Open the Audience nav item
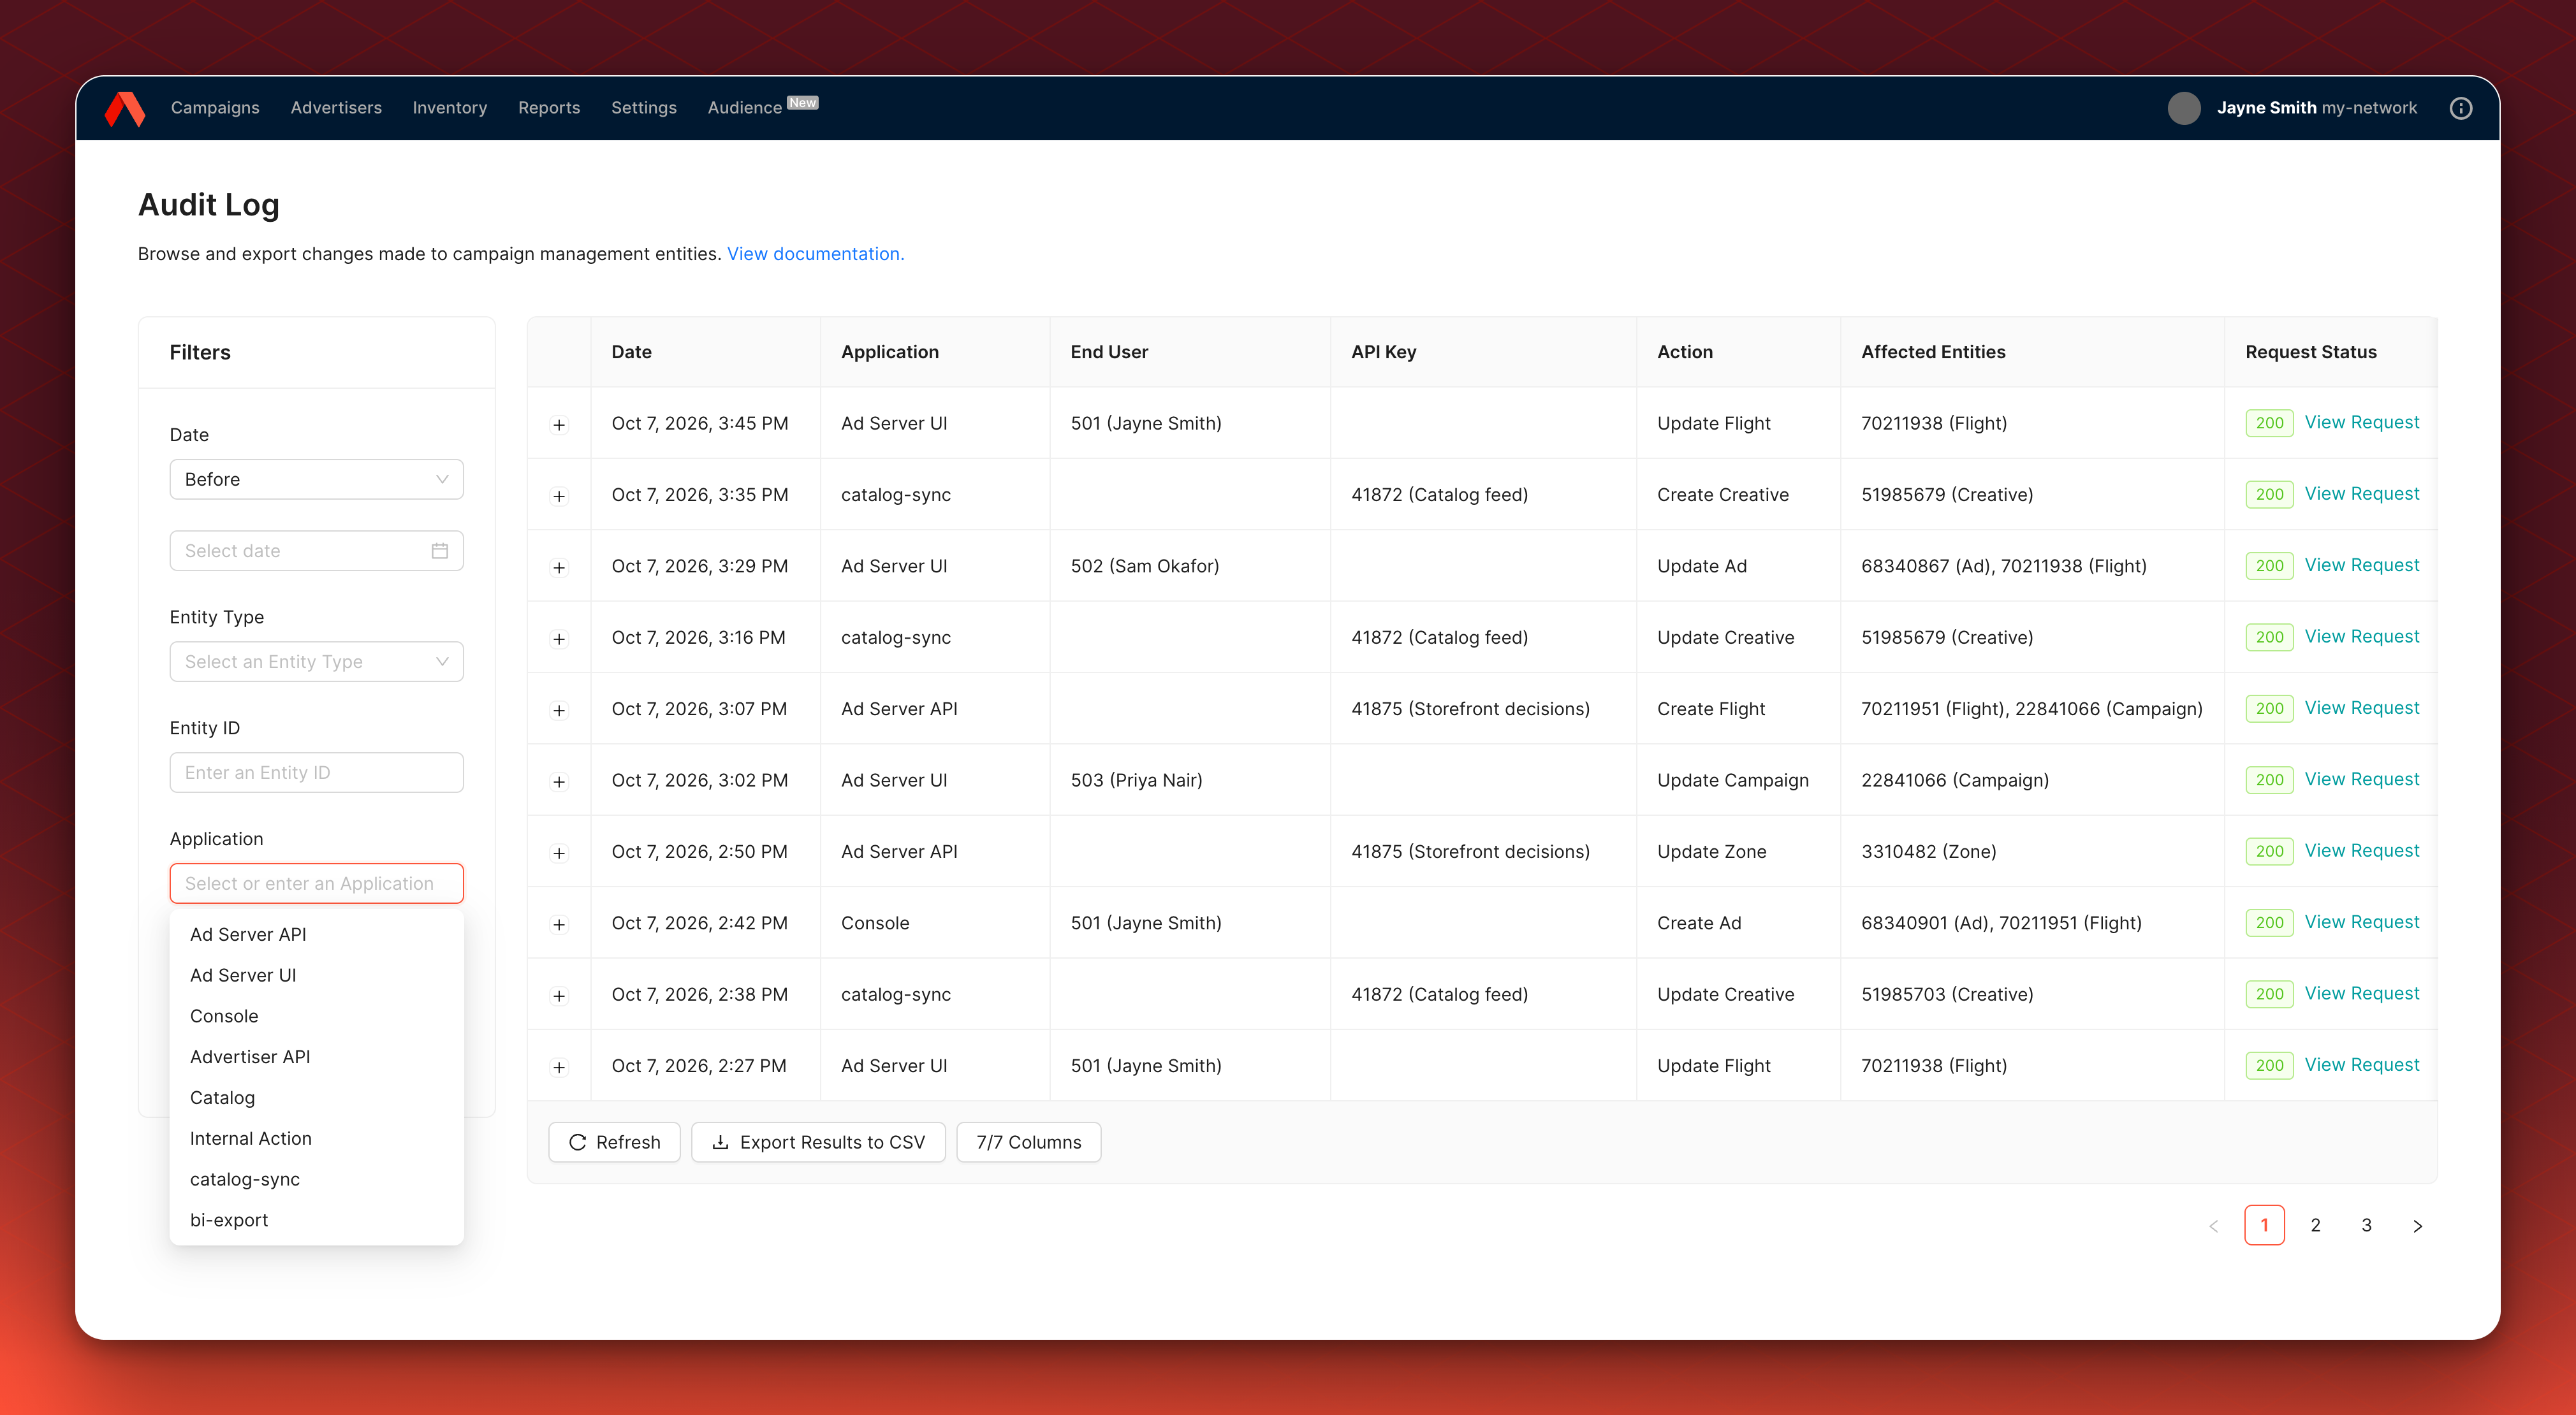This screenshot has height=1415, width=2576. tap(745, 108)
